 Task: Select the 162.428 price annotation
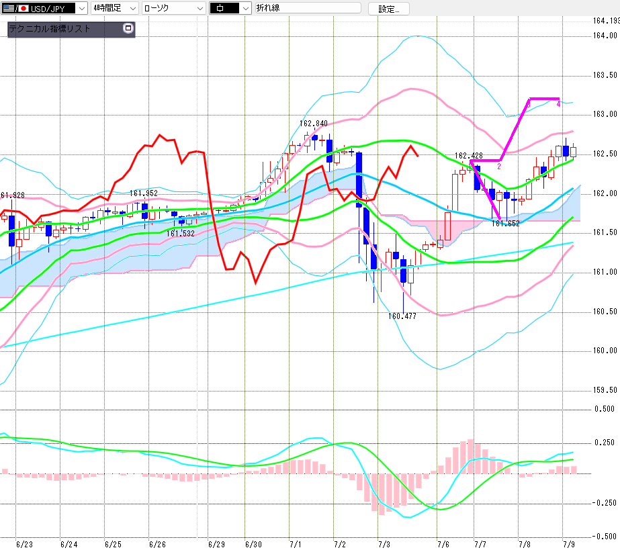pos(469,155)
